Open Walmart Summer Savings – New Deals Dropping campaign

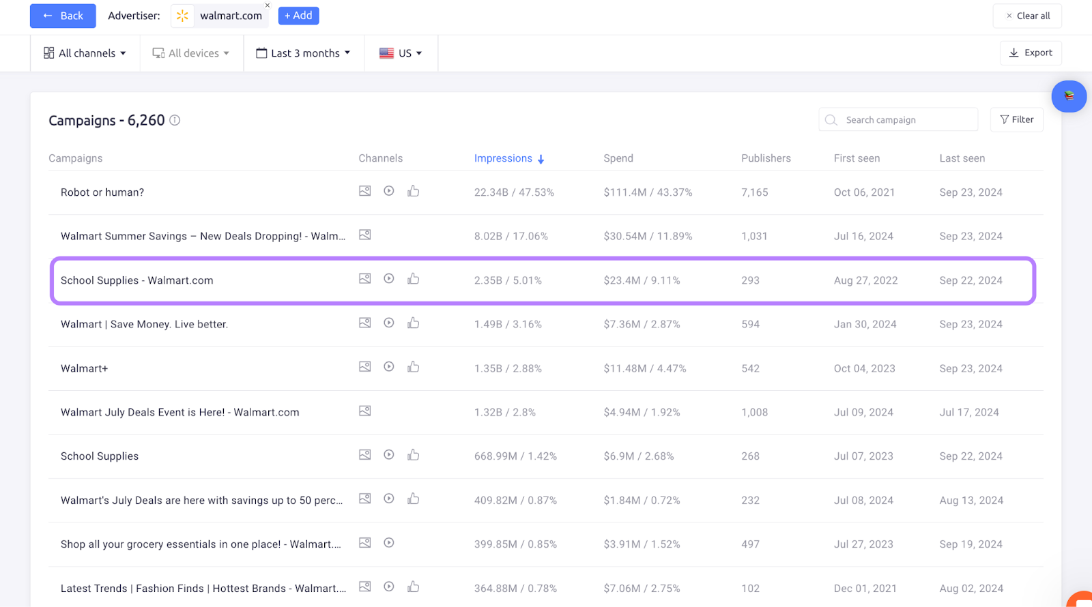[x=203, y=236]
